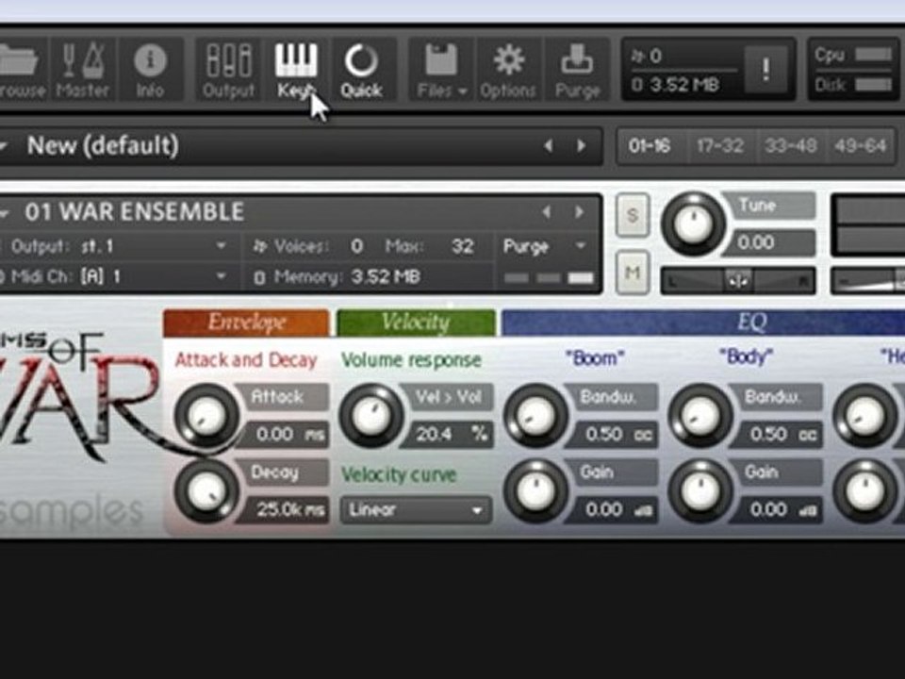Click the Vel > Vol knob
The image size is (905, 679).
pos(371,416)
